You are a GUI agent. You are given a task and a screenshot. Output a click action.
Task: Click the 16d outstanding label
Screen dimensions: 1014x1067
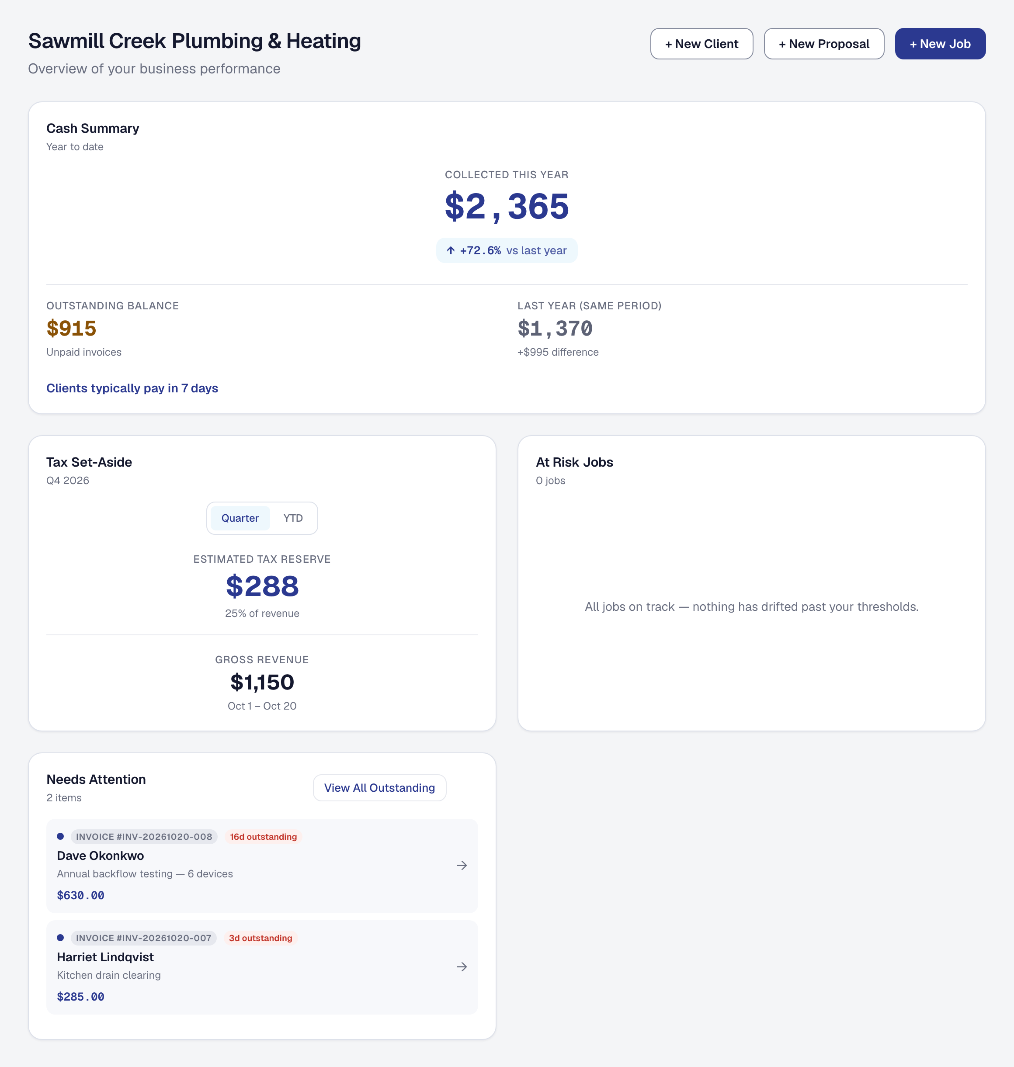(x=263, y=837)
